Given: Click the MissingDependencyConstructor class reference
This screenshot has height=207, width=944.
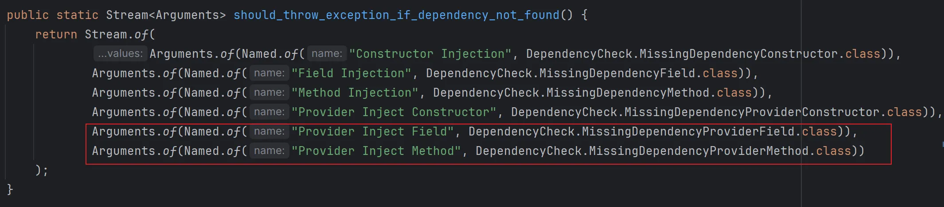Looking at the screenshot, I should pos(738,54).
